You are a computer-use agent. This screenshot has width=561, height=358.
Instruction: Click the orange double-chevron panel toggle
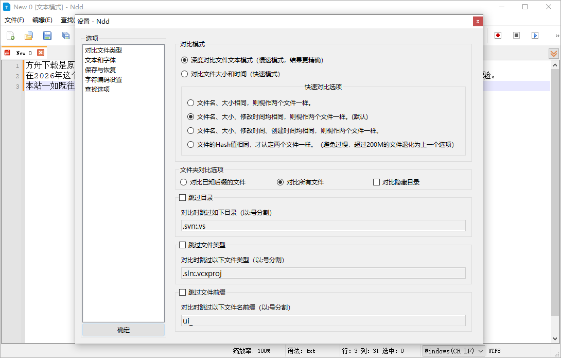pyautogui.click(x=553, y=53)
